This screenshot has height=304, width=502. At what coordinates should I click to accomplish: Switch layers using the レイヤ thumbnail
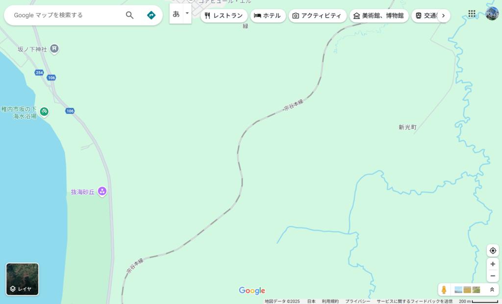pos(23,279)
